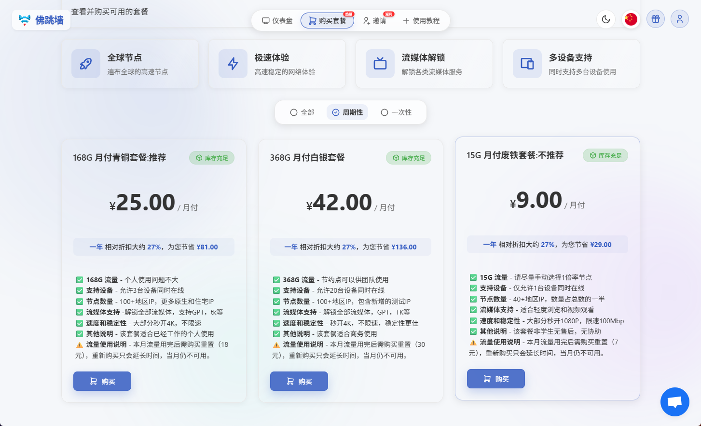Click the rocket icon for 全球节点
Image resolution: width=701 pixels, height=426 pixels.
click(x=86, y=64)
